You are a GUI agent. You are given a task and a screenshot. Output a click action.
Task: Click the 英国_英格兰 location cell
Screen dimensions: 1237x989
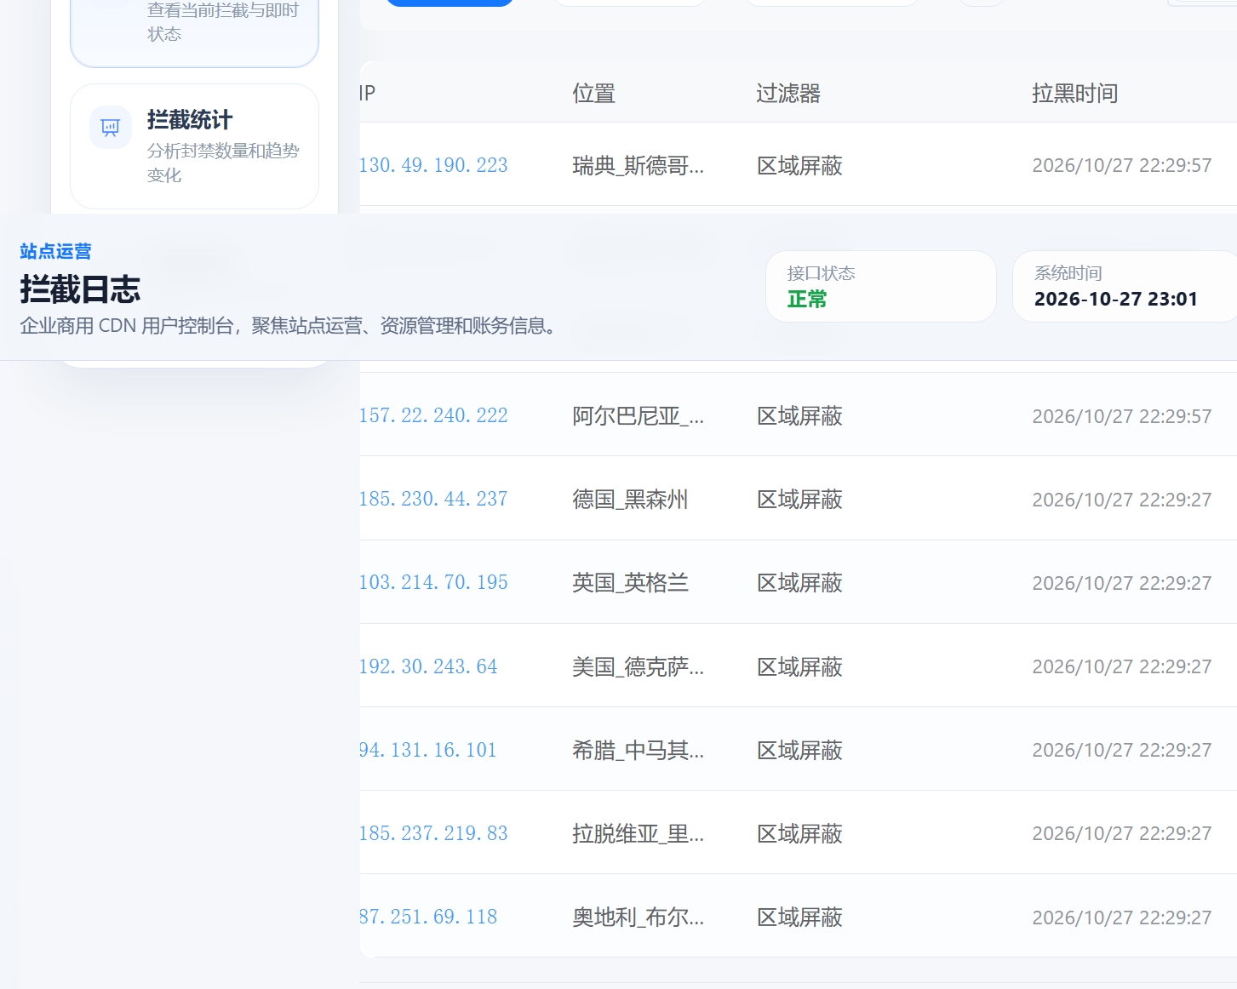(630, 582)
